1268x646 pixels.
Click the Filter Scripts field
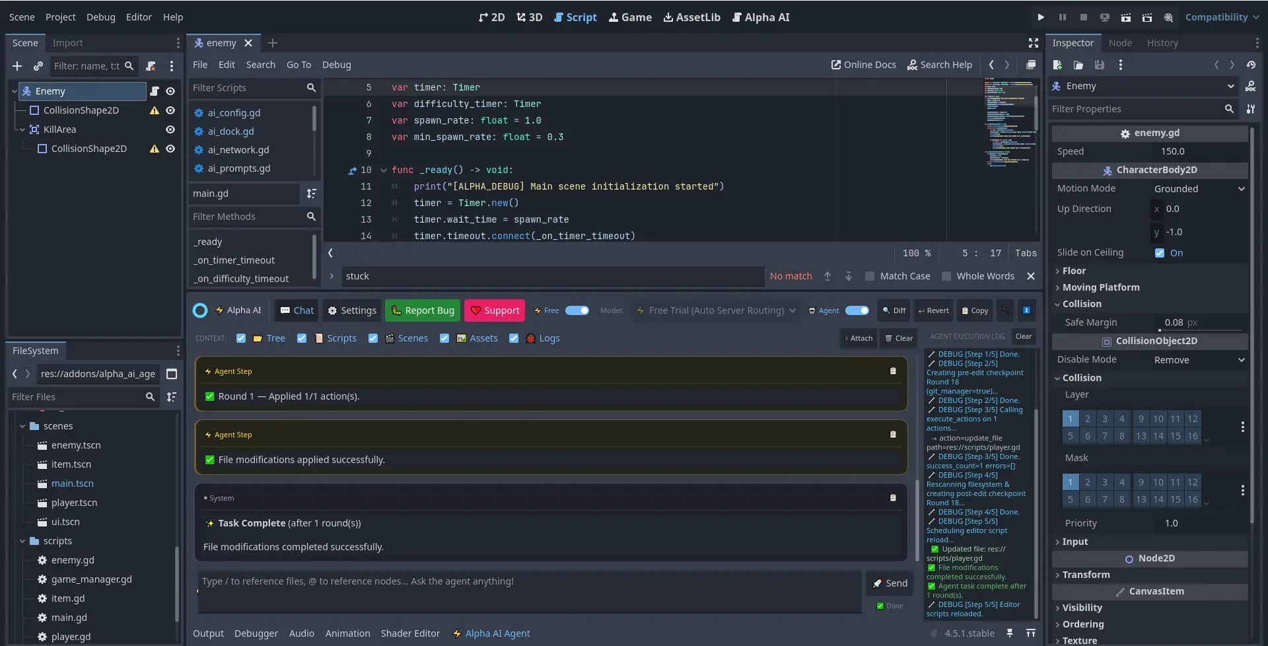pyautogui.click(x=254, y=88)
